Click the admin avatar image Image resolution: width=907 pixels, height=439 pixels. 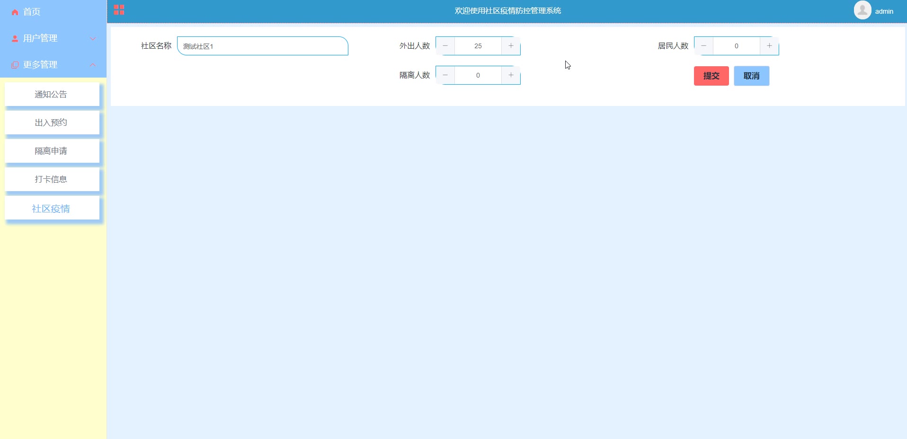tap(863, 10)
